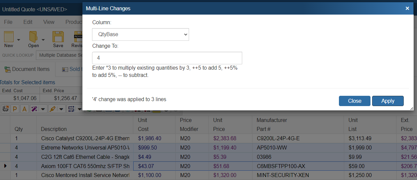Click the New document icon
The width and height of the screenshot is (417, 180).
point(9,36)
